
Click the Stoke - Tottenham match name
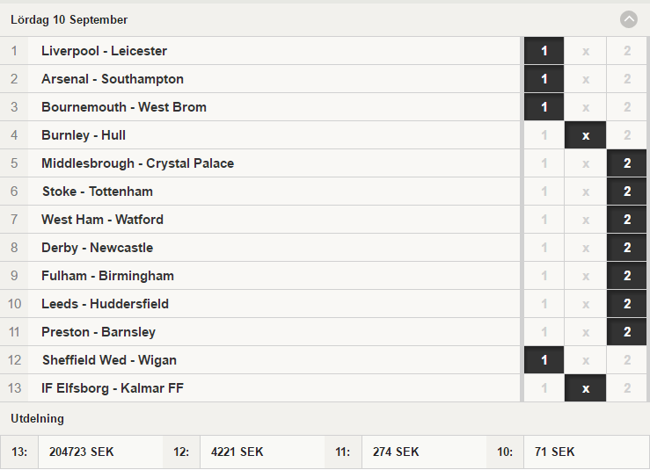98,192
